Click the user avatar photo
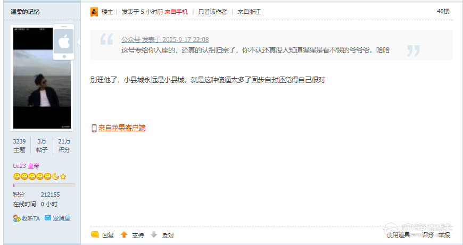 [x=42, y=78]
